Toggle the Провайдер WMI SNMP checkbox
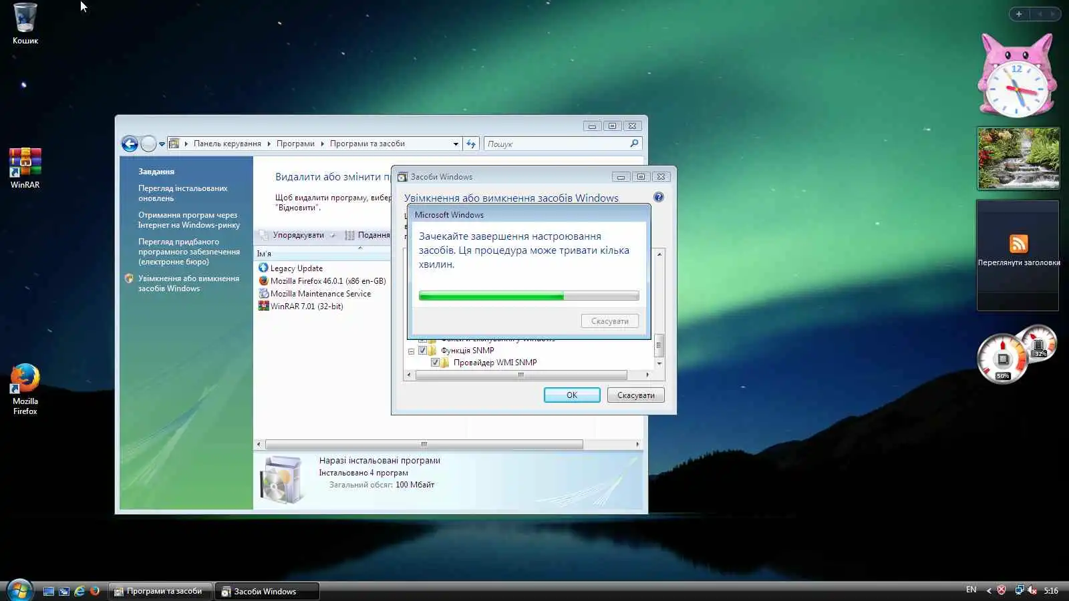The height and width of the screenshot is (601, 1069). pyautogui.click(x=435, y=363)
